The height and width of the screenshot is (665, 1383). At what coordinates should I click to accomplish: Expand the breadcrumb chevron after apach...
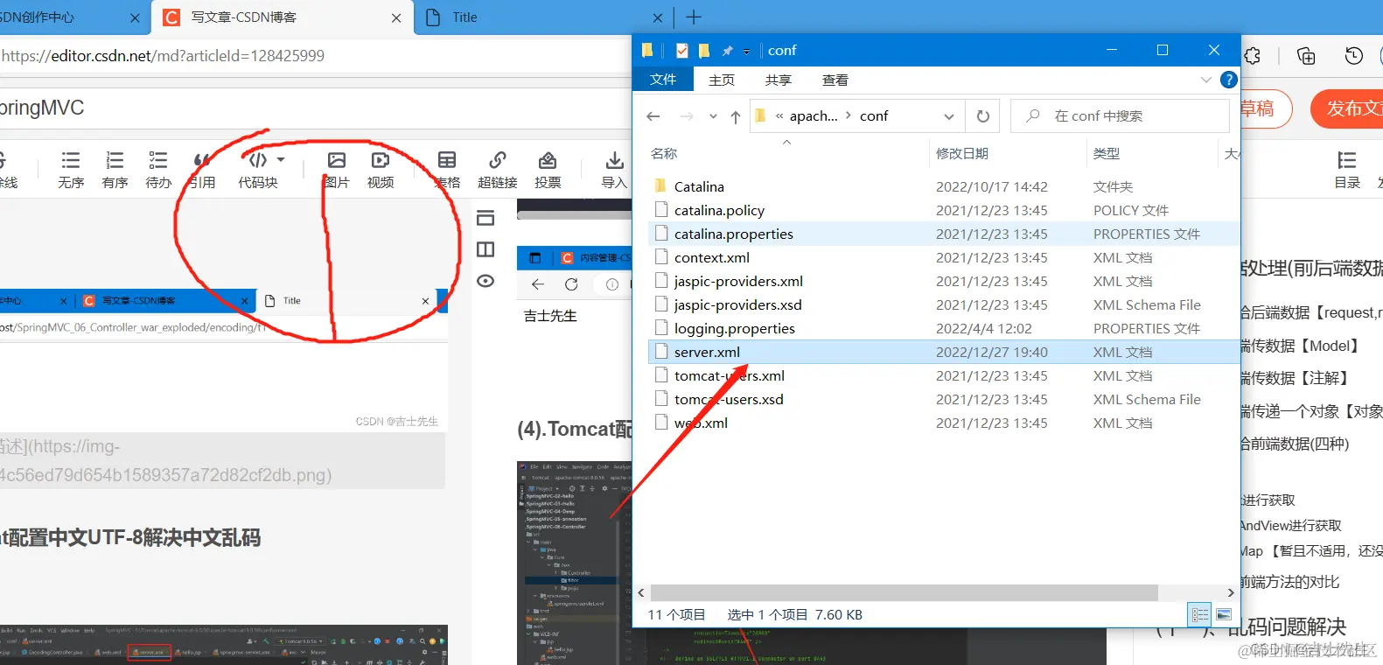(x=848, y=115)
